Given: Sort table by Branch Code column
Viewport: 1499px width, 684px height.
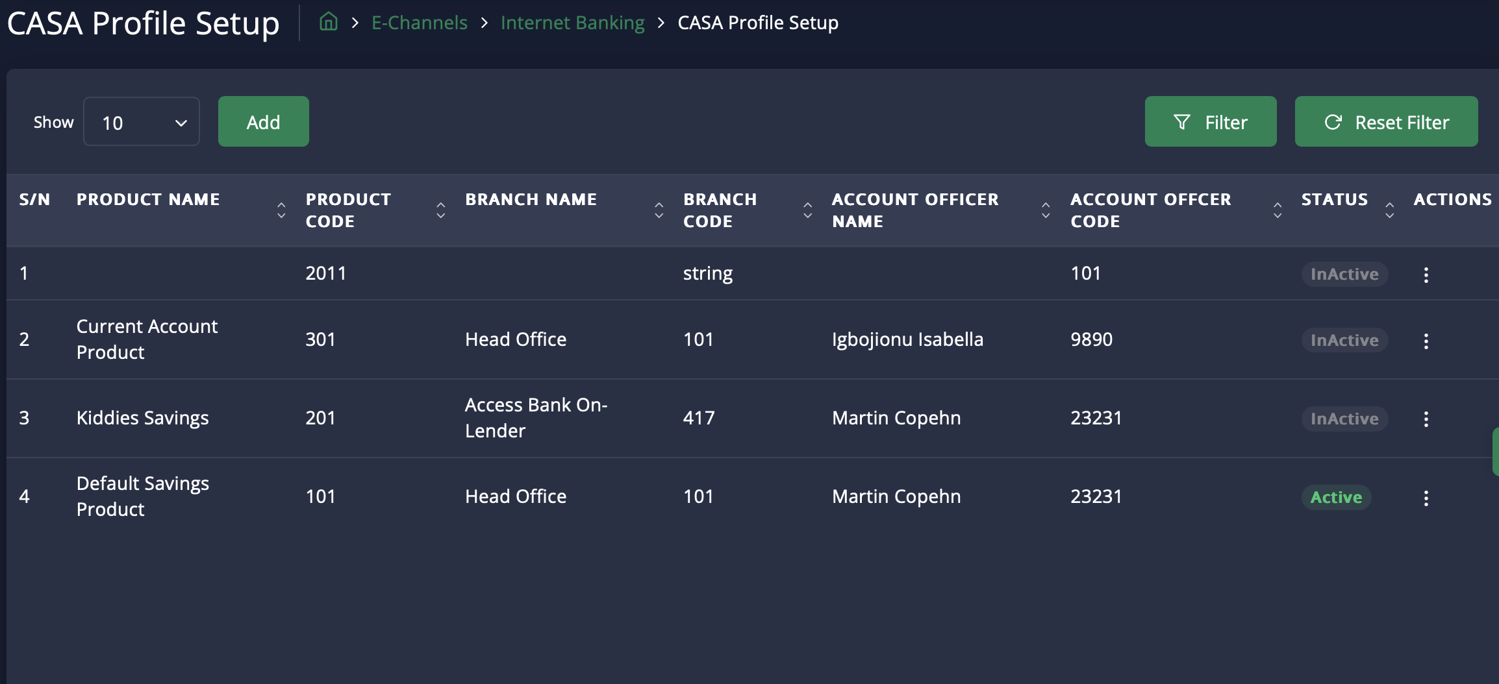Looking at the screenshot, I should pyautogui.click(x=808, y=210).
